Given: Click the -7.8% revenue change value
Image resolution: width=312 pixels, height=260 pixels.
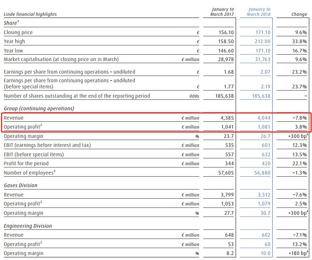Looking at the screenshot, I should (x=299, y=118).
